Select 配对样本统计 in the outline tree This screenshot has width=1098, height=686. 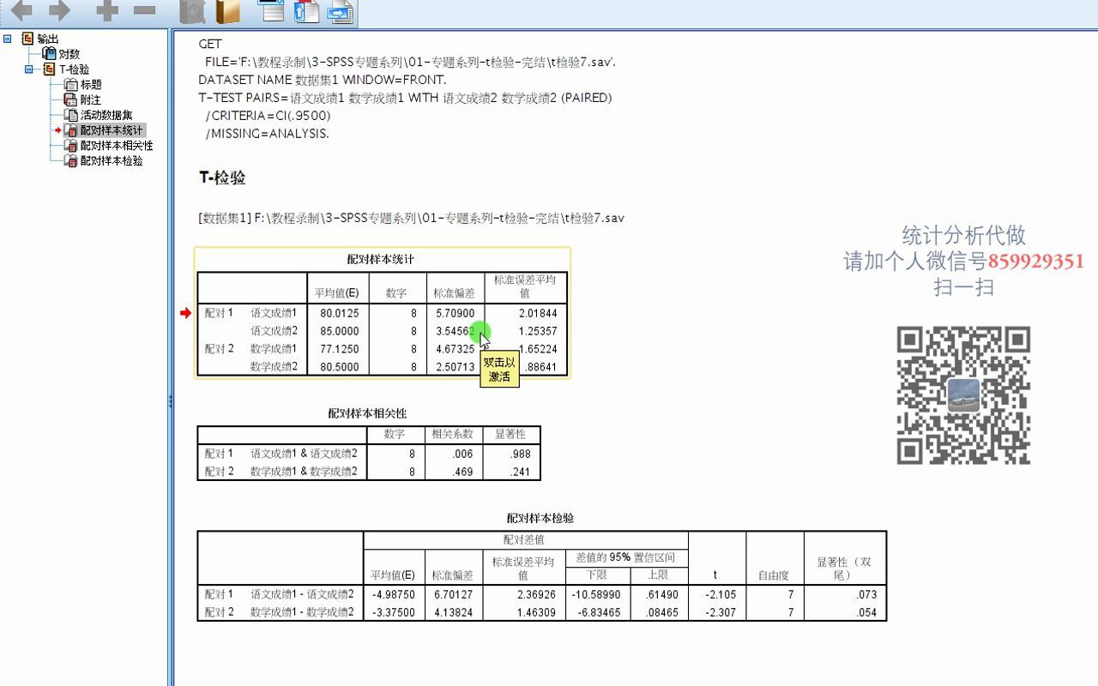(112, 130)
